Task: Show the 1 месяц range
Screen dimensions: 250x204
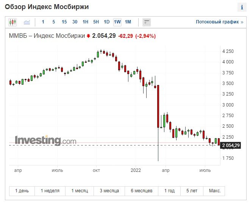Action: pyautogui.click(x=80, y=191)
